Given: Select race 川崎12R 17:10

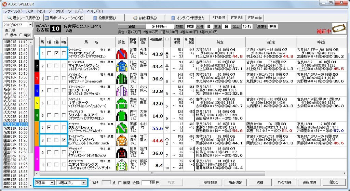Looking at the screenshot, I should coord(16,85).
